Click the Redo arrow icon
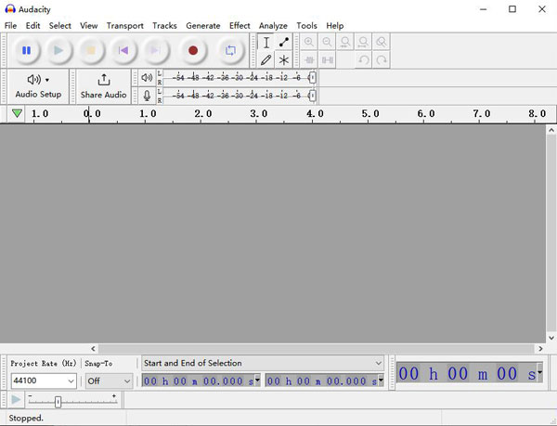 [382, 59]
